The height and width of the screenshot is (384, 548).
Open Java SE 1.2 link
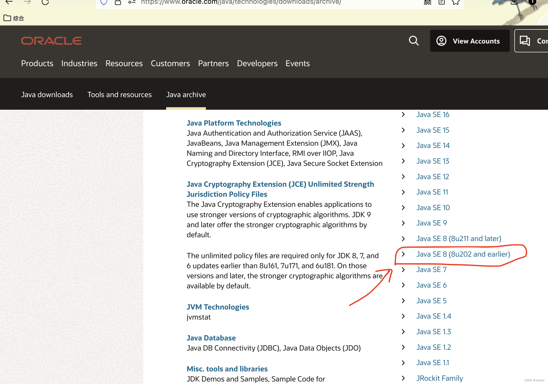coord(434,347)
